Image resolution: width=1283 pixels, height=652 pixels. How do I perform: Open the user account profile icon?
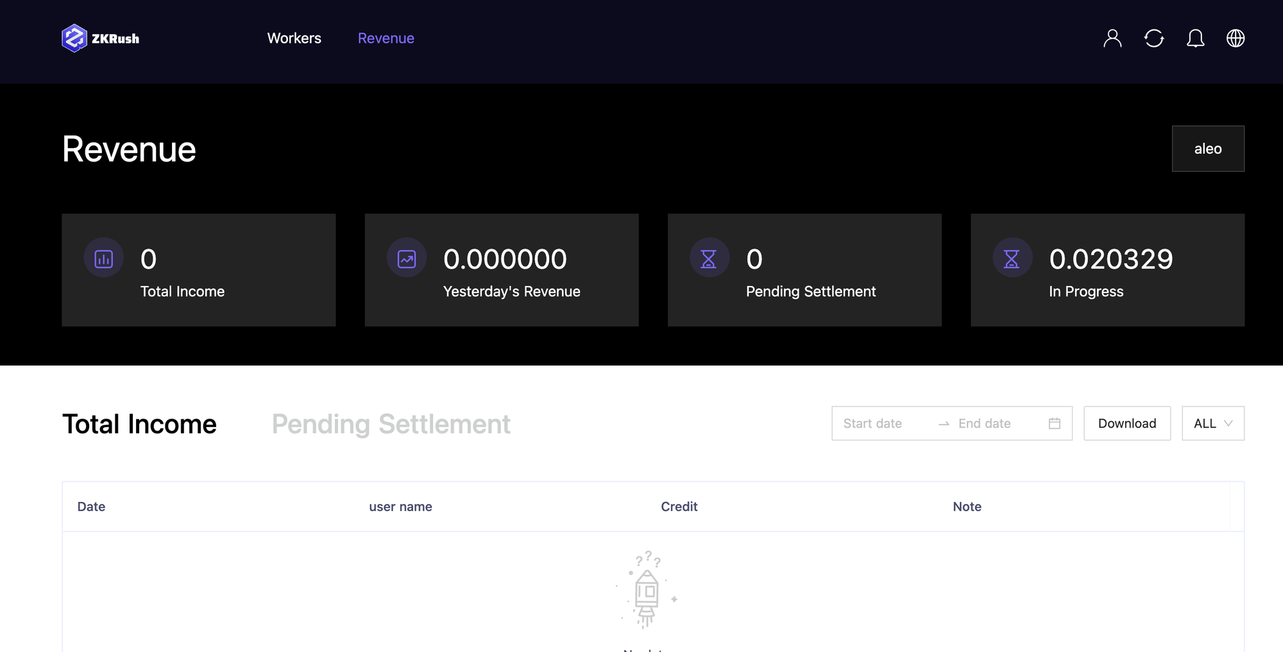click(x=1112, y=38)
